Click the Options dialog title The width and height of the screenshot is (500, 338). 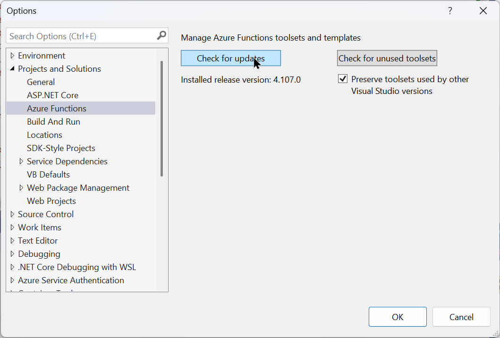coord(21,11)
